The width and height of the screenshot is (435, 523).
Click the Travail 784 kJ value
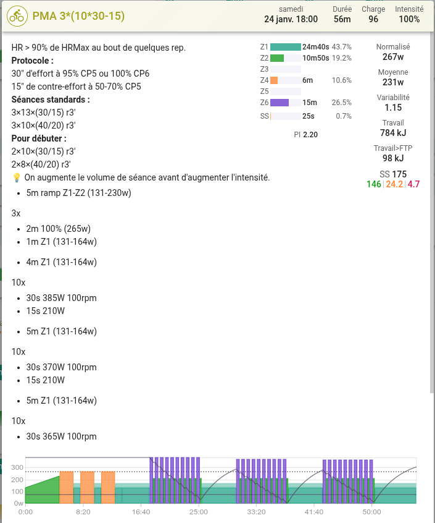(393, 133)
